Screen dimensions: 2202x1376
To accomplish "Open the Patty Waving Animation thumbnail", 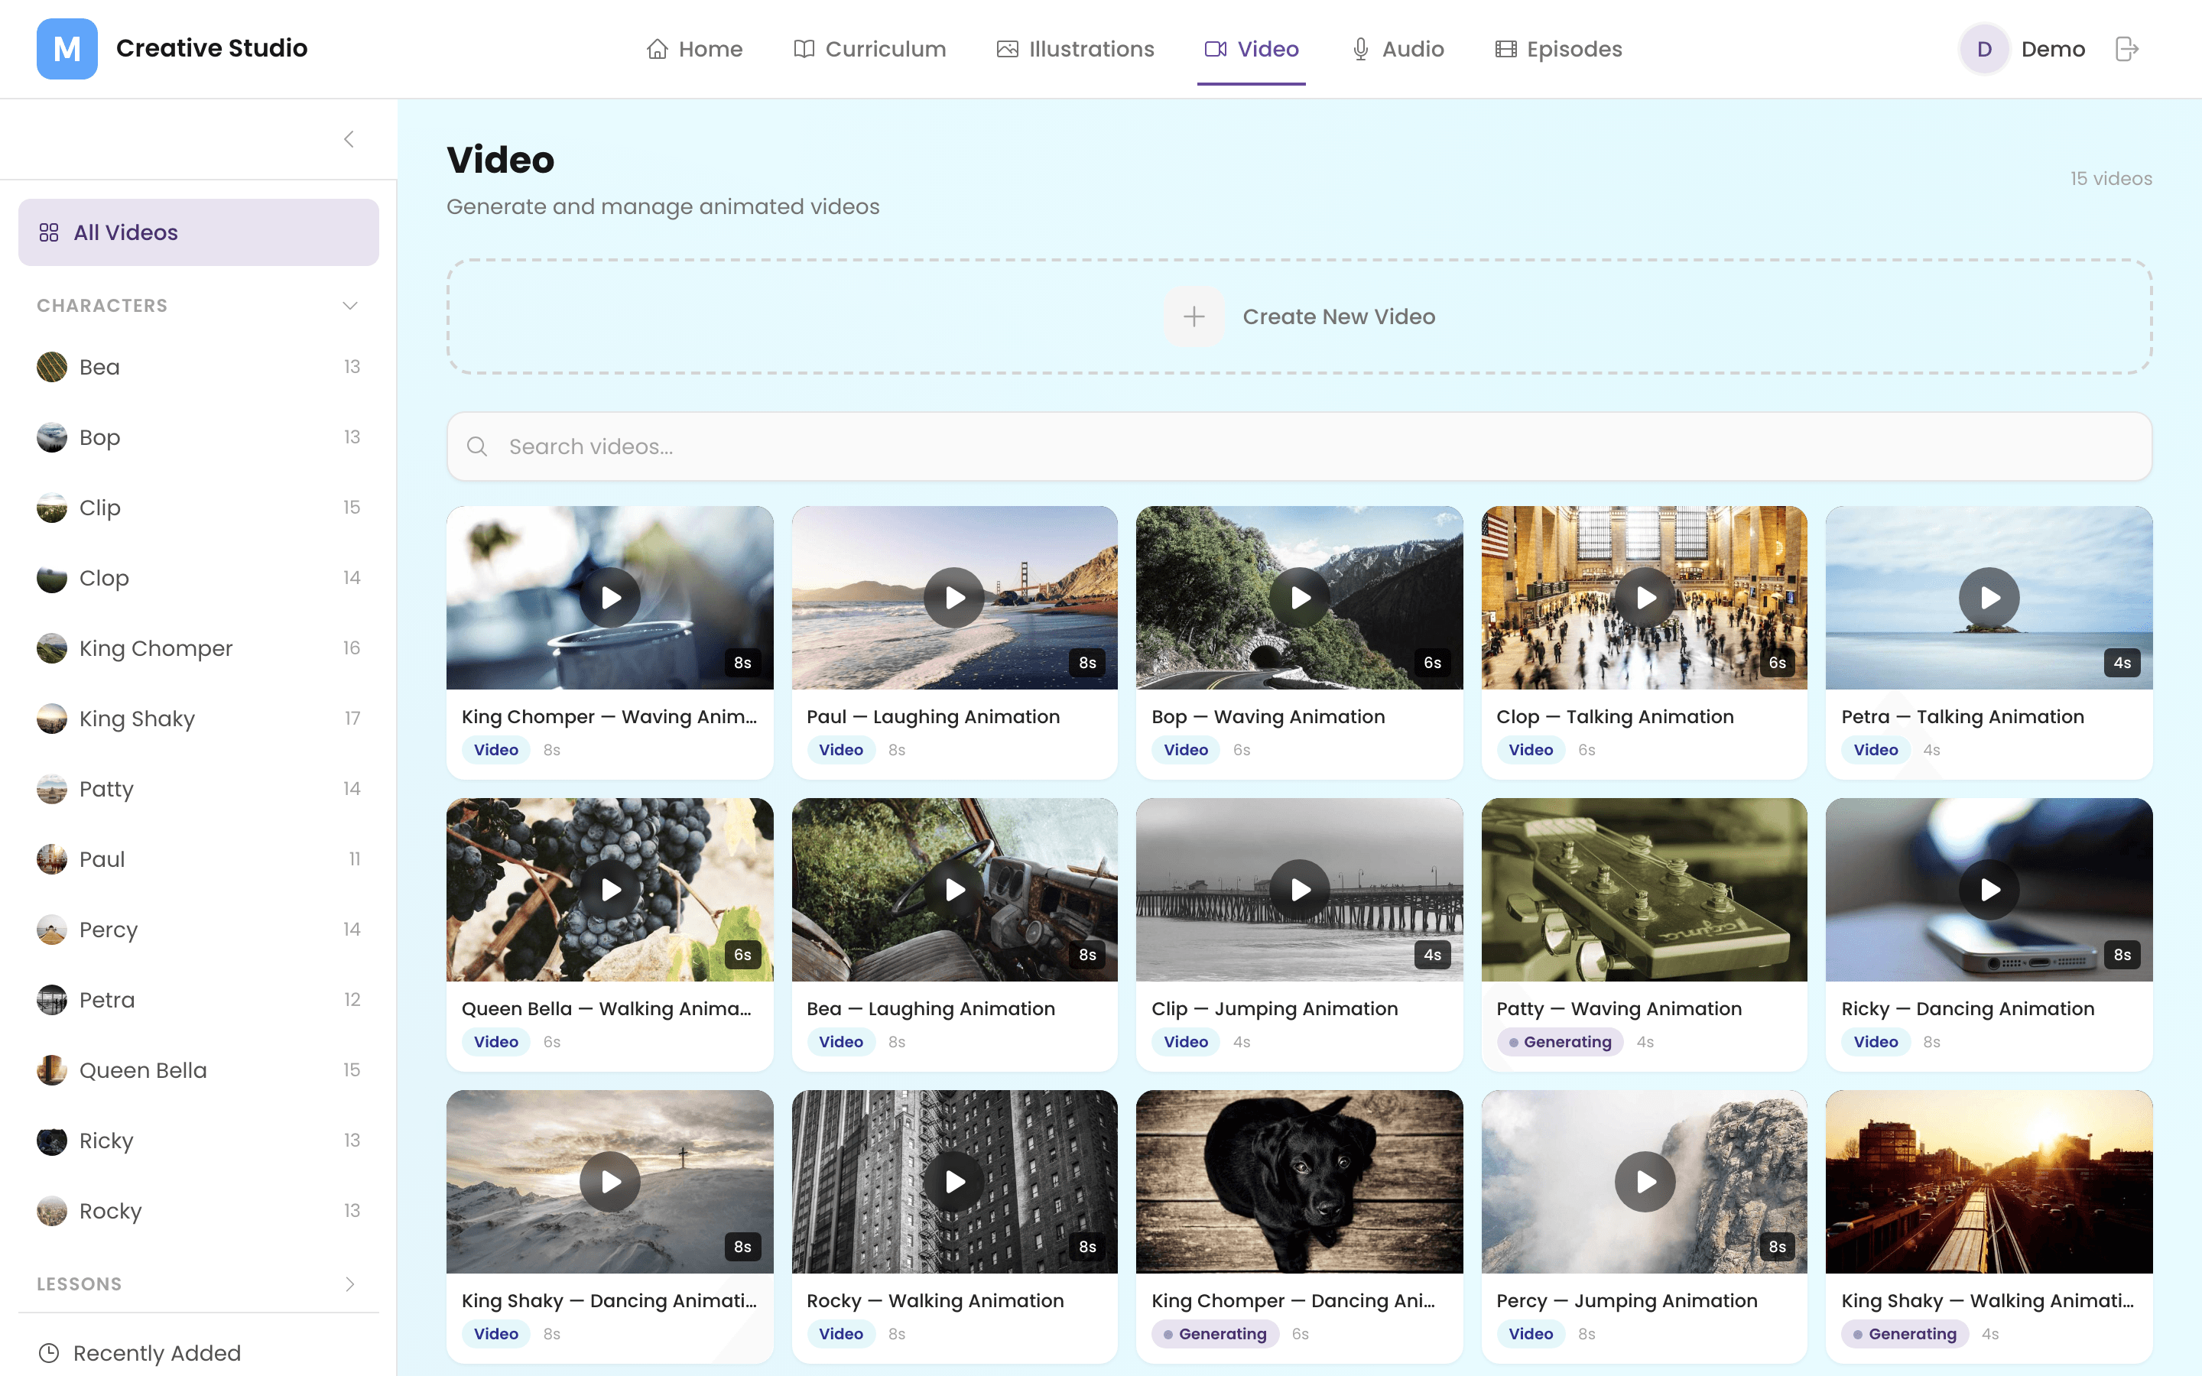I will (x=1644, y=890).
